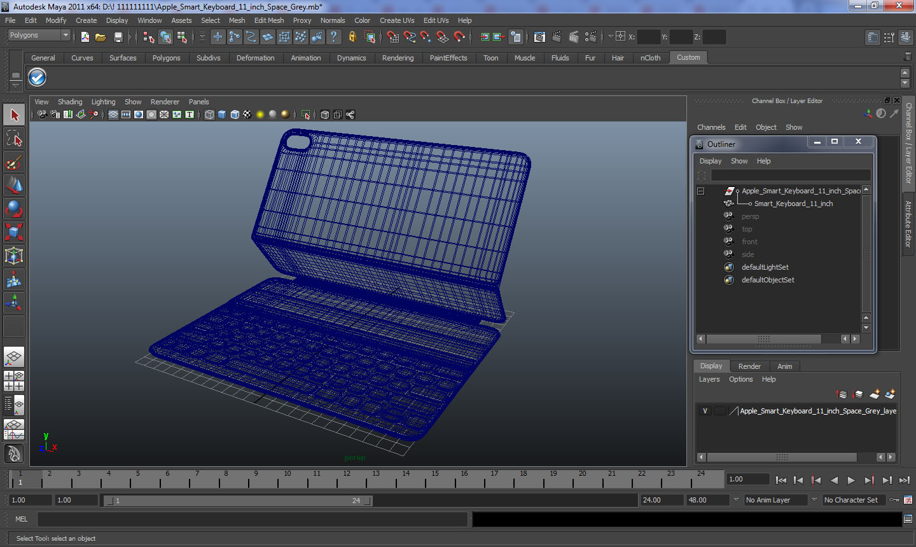Screen dimensions: 916x547
Task: Activate the Rotate tool sphere icon
Action: click(14, 209)
